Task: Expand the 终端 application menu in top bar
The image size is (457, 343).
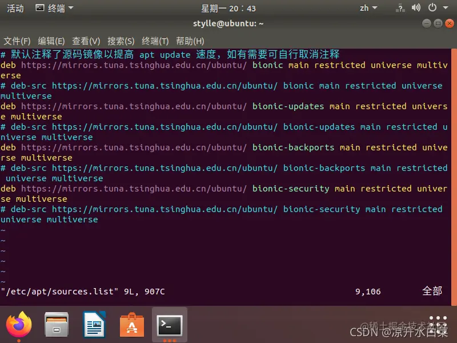Action: tap(54, 8)
